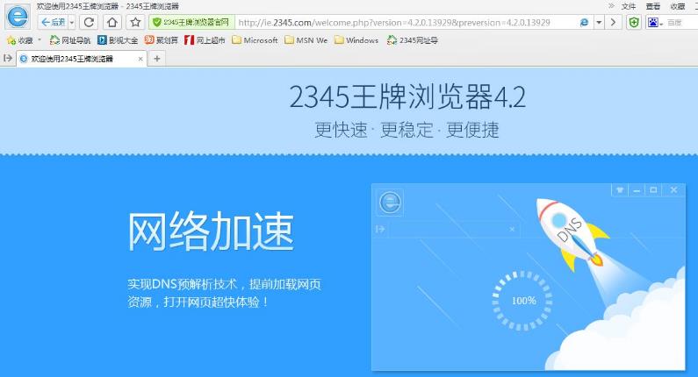Click the 百度 search input box
This screenshot has height=377, width=698.
(x=681, y=22)
